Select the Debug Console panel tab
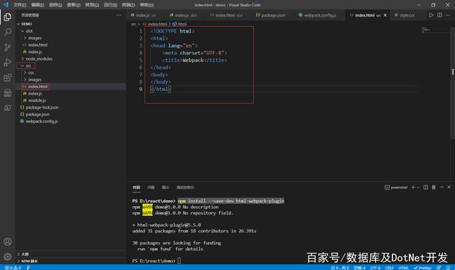The height and width of the screenshot is (270, 455). coord(185,188)
